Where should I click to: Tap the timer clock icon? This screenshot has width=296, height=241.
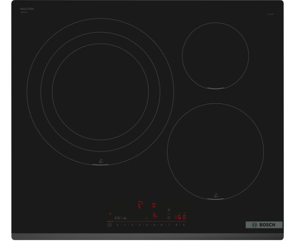pos(169,217)
